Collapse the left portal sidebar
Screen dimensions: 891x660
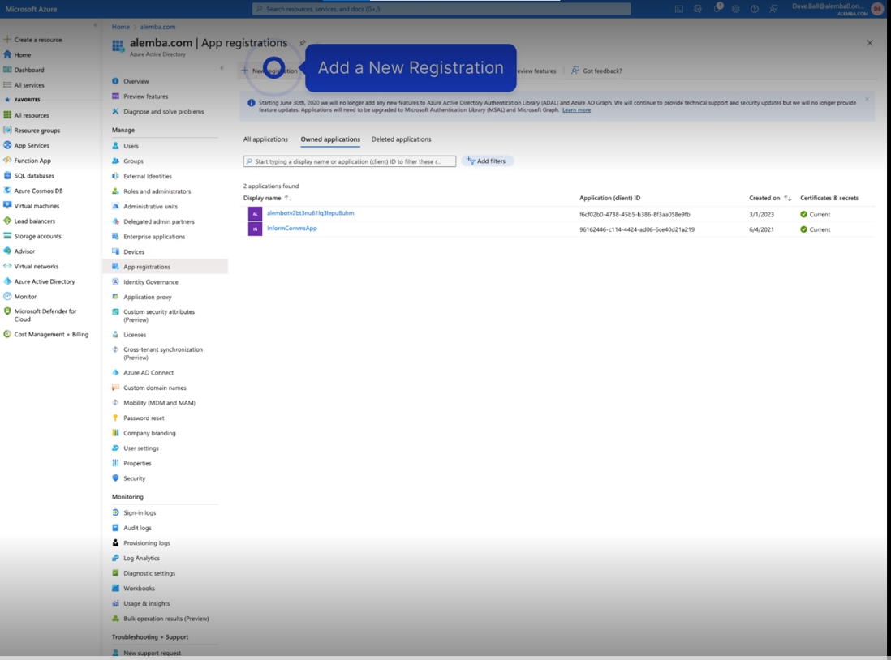(95, 26)
